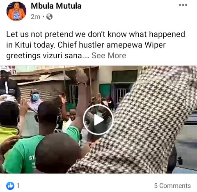The width and height of the screenshot is (197, 192).
Task: Open the 5 Comments link
Action: [x=172, y=186]
